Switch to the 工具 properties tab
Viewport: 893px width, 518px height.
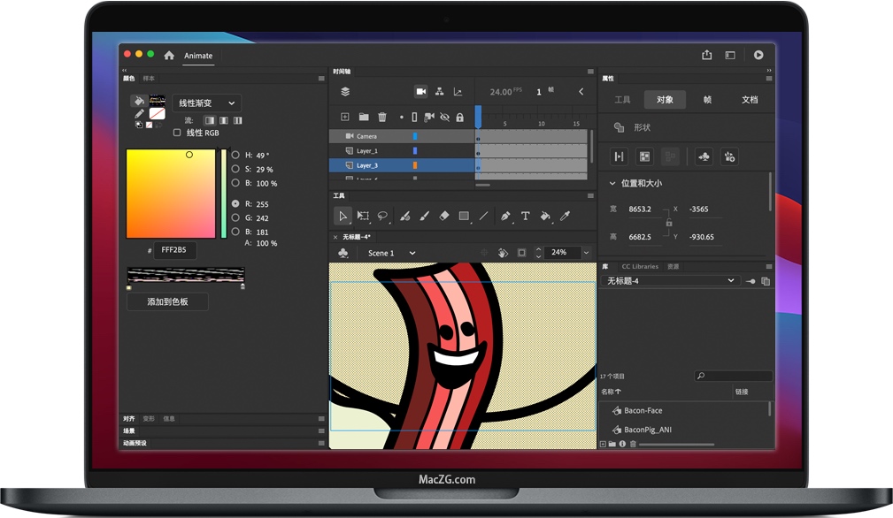click(622, 100)
